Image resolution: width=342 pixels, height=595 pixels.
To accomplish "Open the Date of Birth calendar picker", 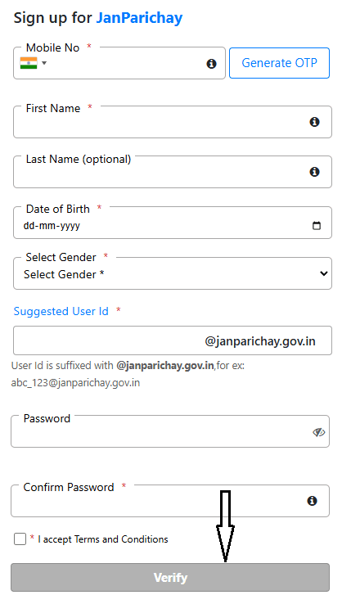I will tap(316, 225).
